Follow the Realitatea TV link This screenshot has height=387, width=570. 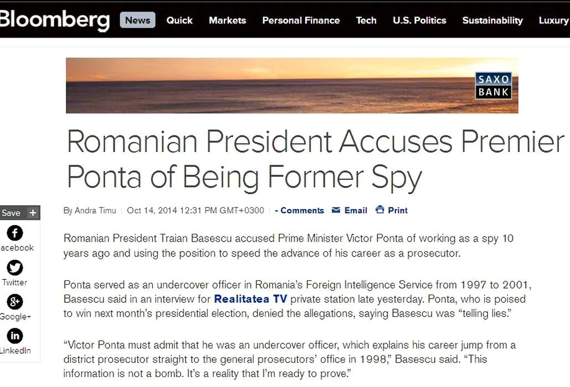pos(250,300)
